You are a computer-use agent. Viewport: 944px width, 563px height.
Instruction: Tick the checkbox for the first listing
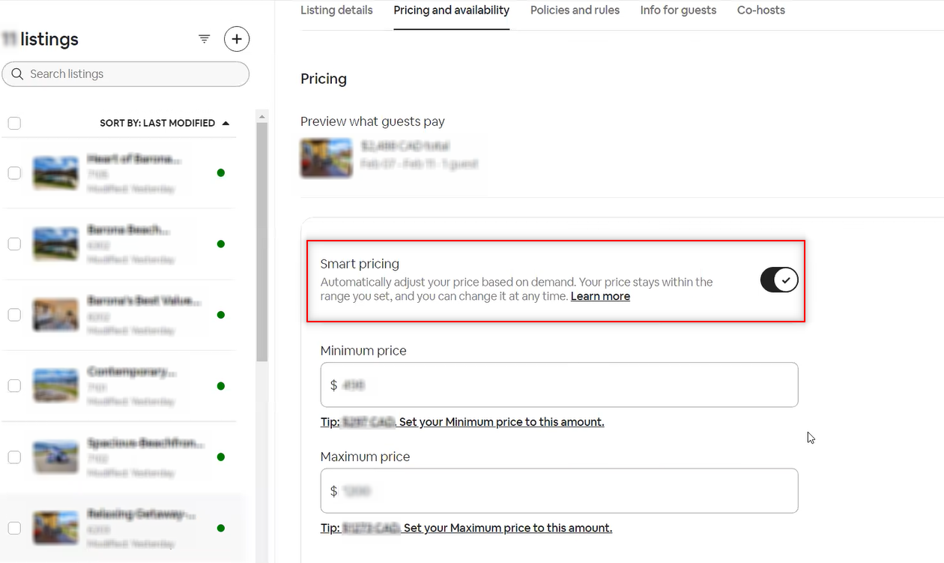point(14,173)
